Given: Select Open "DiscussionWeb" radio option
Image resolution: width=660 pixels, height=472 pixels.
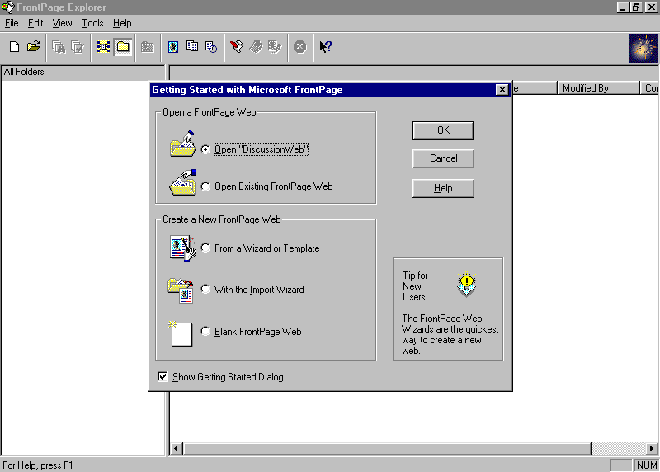Looking at the screenshot, I should pos(205,149).
